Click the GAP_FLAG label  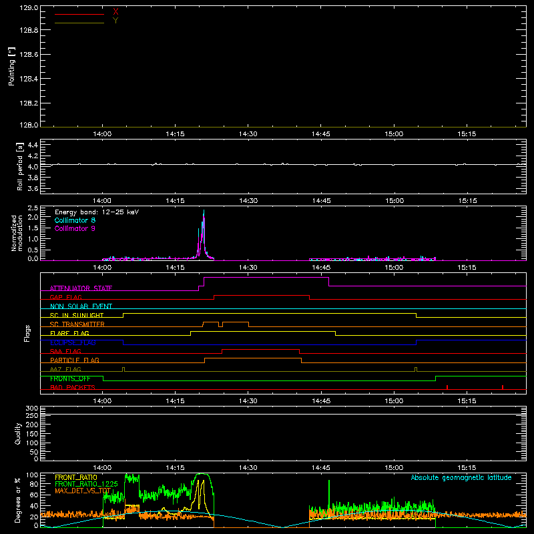coord(65,297)
